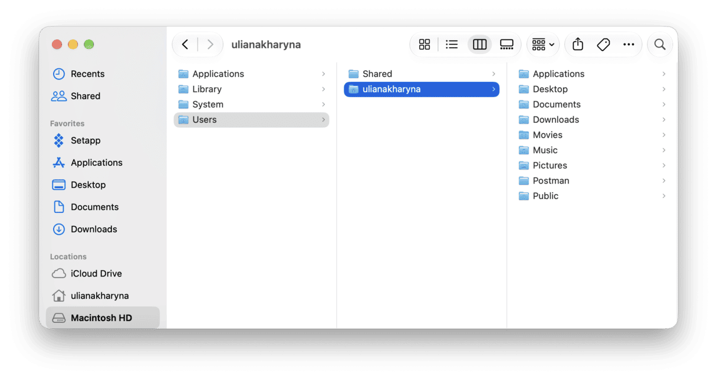Viewport: 717px width, 380px height.
Task: Select the Postman folder
Action: 592,181
